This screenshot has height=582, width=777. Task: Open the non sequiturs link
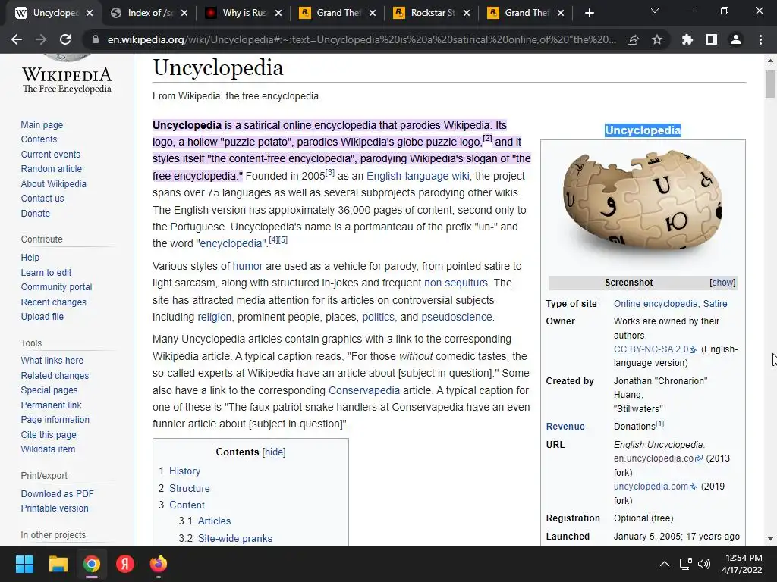click(x=456, y=283)
